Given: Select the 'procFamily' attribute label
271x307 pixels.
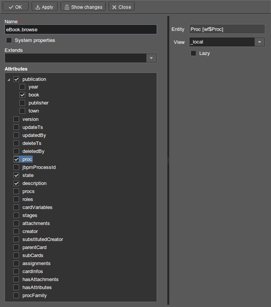Looking at the screenshot, I should click(x=34, y=296).
